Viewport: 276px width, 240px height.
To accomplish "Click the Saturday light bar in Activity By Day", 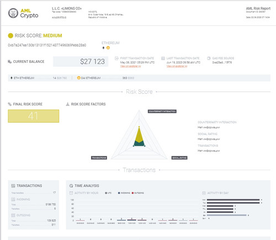I will tap(226, 215).
